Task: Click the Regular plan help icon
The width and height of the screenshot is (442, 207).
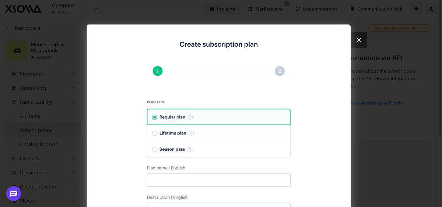Action: click(190, 117)
